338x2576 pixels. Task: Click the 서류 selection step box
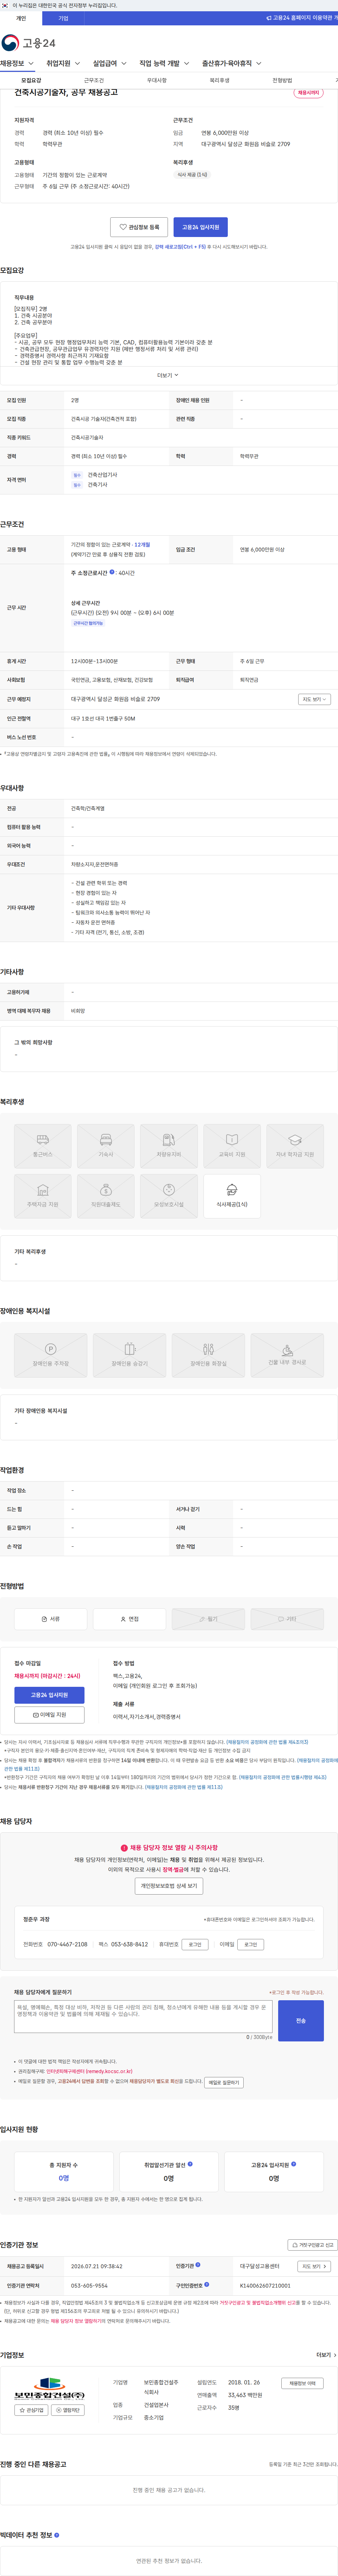click(x=51, y=1619)
